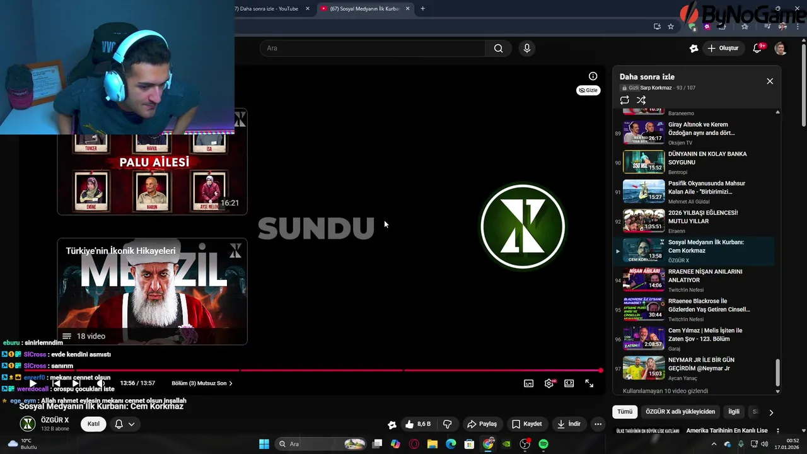Show video info via the circled i icon
807x454 pixels.
(x=593, y=76)
